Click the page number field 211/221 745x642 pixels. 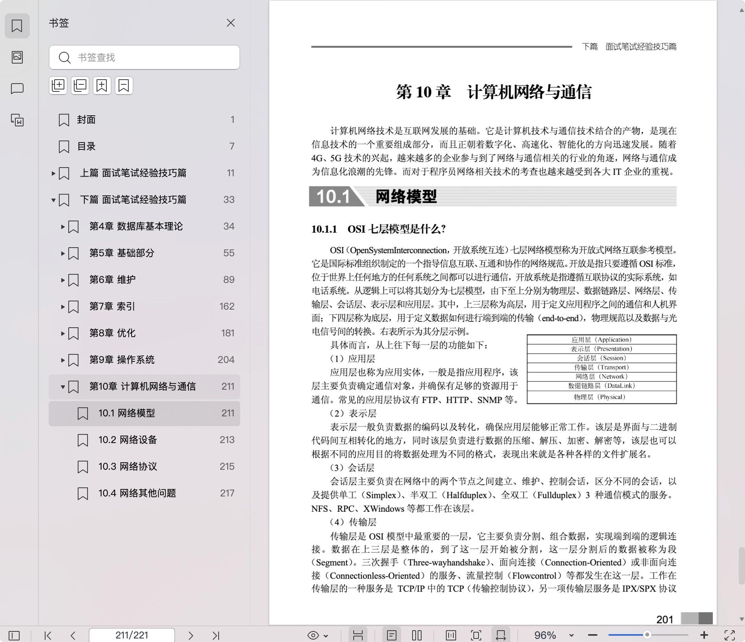click(132, 635)
